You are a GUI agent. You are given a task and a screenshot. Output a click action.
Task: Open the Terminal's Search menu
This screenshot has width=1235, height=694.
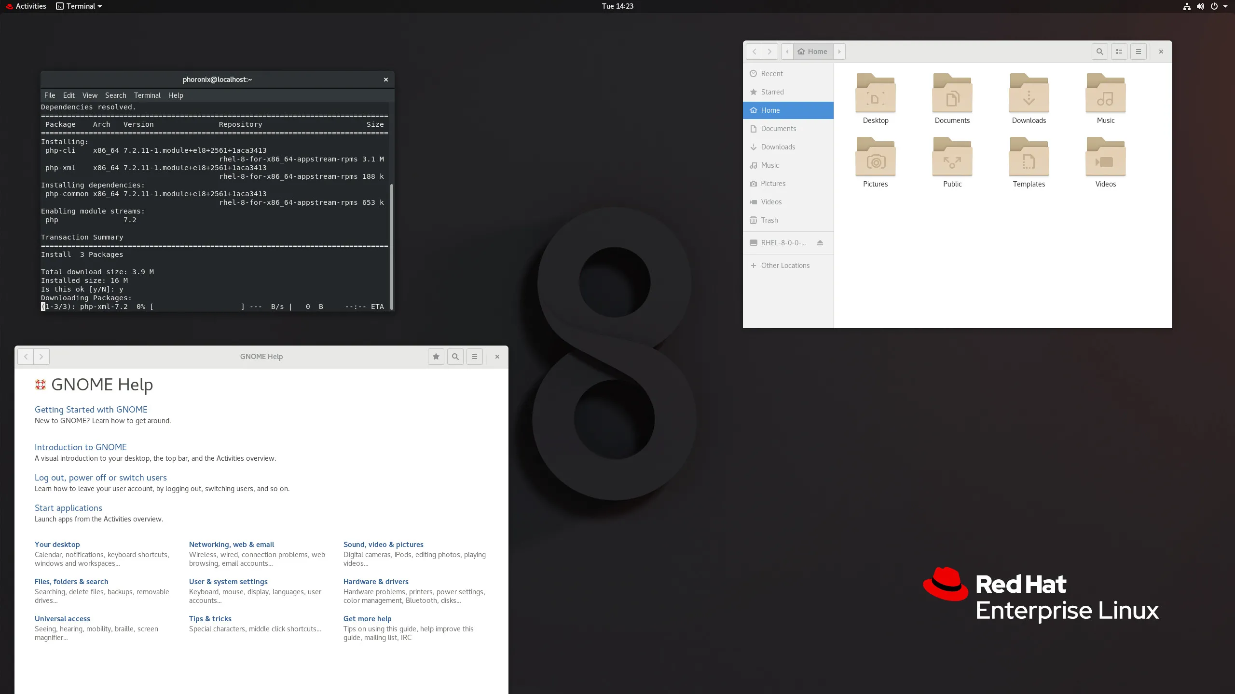click(115, 95)
